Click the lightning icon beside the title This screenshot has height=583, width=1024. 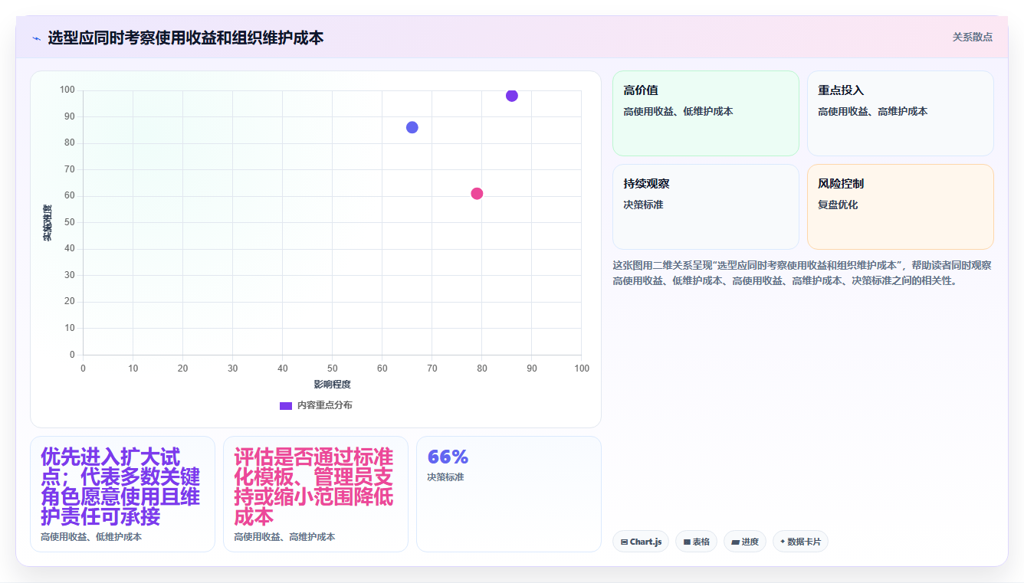(x=36, y=38)
